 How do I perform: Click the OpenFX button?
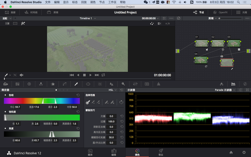coord(220,12)
